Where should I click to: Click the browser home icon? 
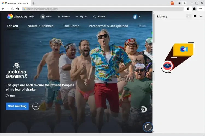[x=17, y=9]
